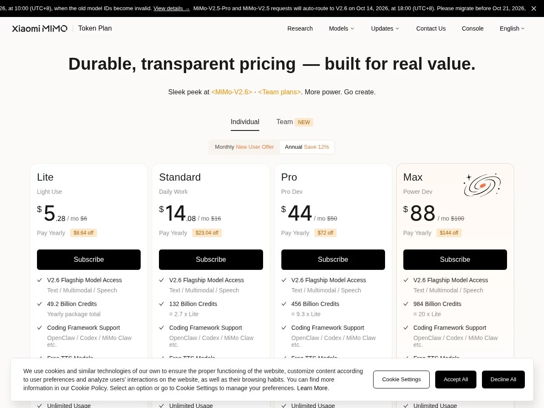The image size is (544, 408).
Task: Click the checkmark beside 49.2 Billion Credits
Action: 40,304
